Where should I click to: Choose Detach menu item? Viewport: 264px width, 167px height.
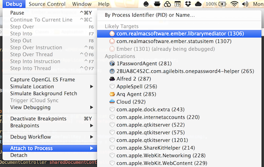50,155
